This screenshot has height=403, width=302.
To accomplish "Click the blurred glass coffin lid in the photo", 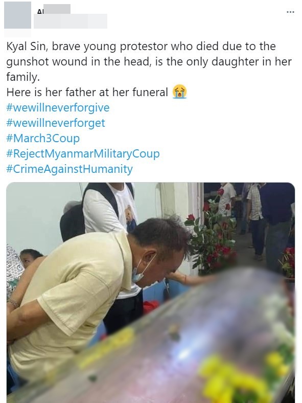I will [180, 342].
